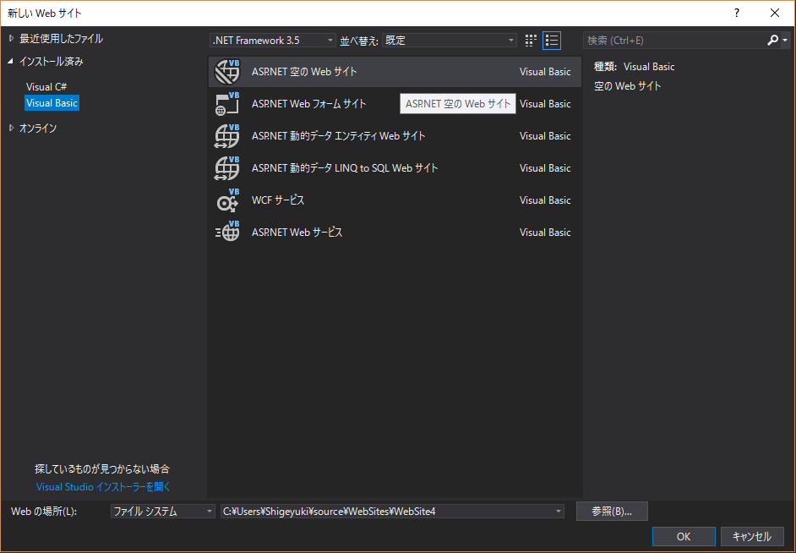Click the WCF サービス gear icon
Image resolution: width=796 pixels, height=553 pixels.
(227, 200)
